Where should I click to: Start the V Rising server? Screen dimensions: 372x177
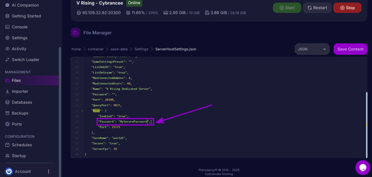tap(287, 8)
